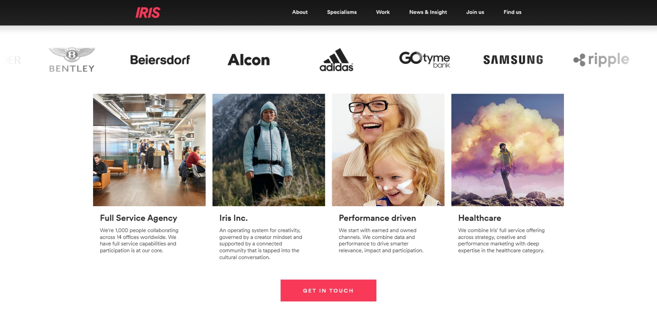
Task: Select the grandmother and child photo
Action: pos(388,150)
